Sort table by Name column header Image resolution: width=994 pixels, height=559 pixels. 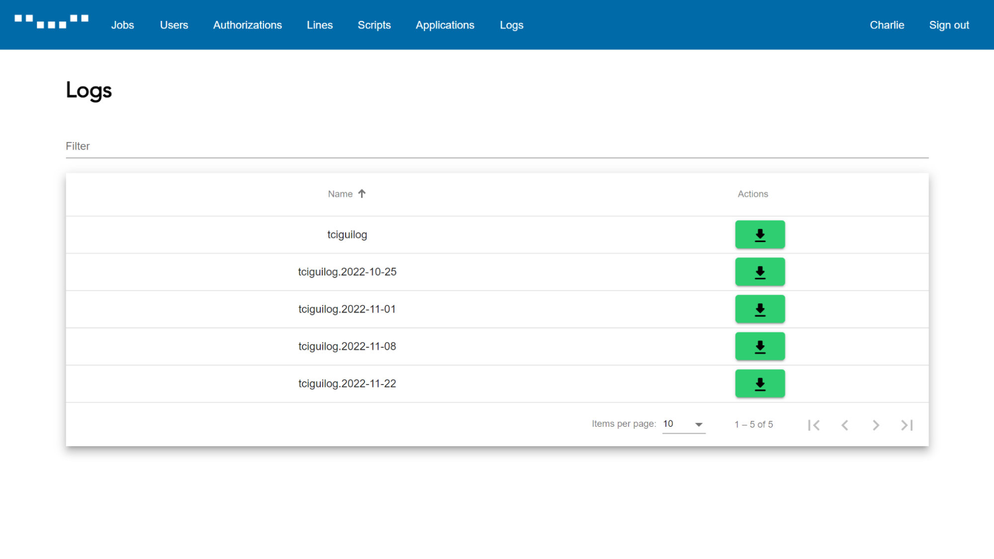340,194
